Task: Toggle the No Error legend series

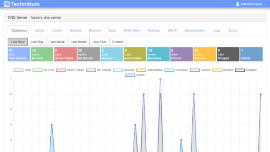Action: click(x=43, y=70)
